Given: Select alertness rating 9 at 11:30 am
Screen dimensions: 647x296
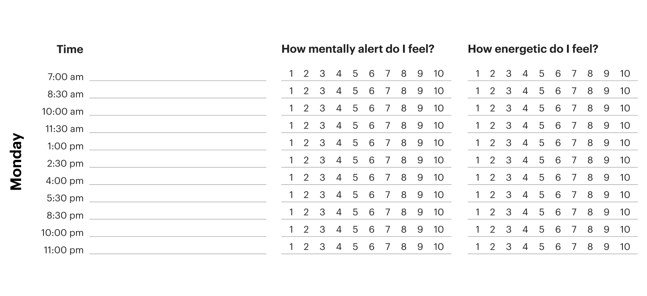Looking at the screenshot, I should [420, 126].
